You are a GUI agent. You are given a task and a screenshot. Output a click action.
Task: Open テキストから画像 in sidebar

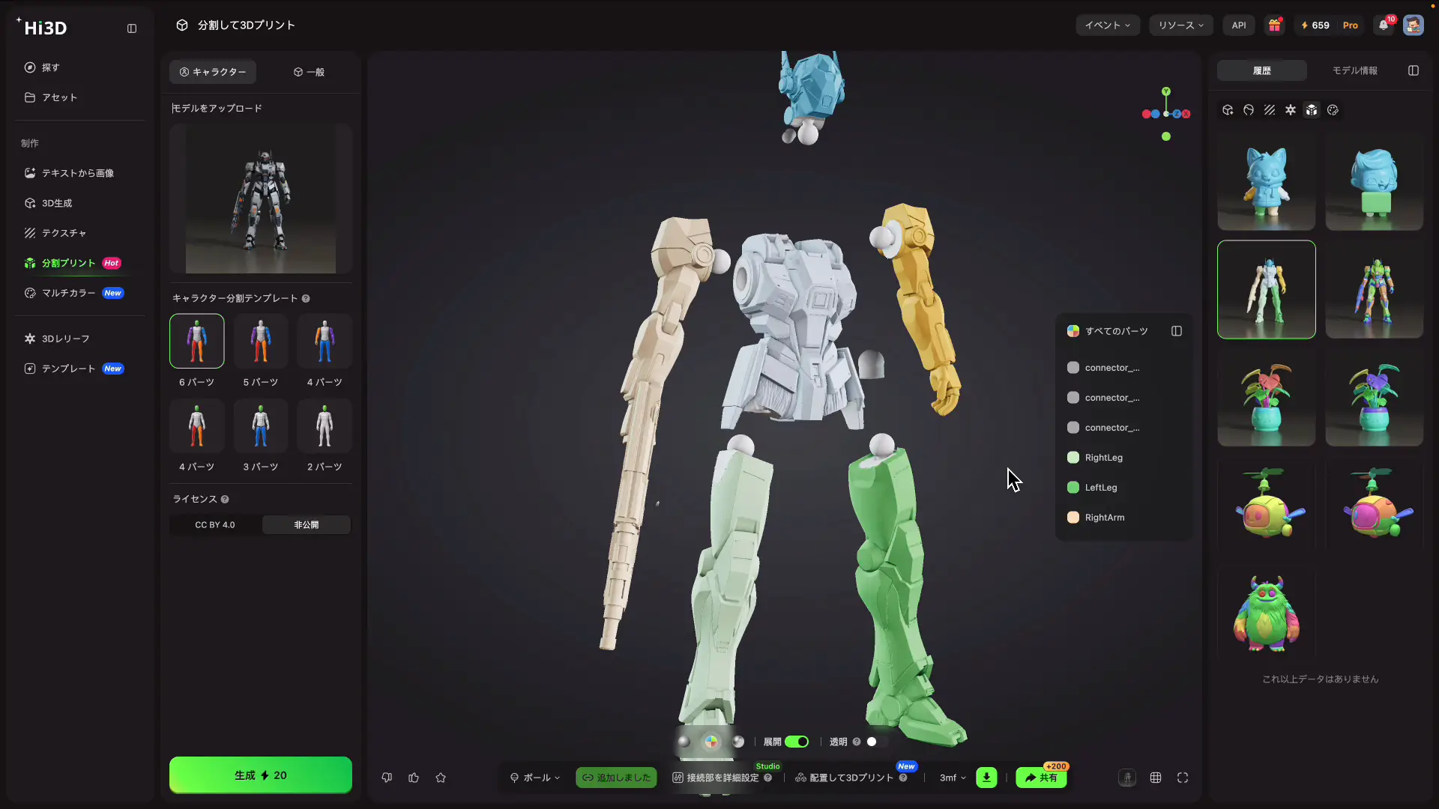click(x=79, y=173)
